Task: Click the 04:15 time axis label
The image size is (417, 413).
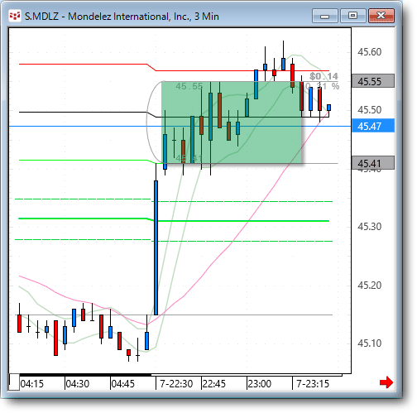Action: tap(32, 384)
